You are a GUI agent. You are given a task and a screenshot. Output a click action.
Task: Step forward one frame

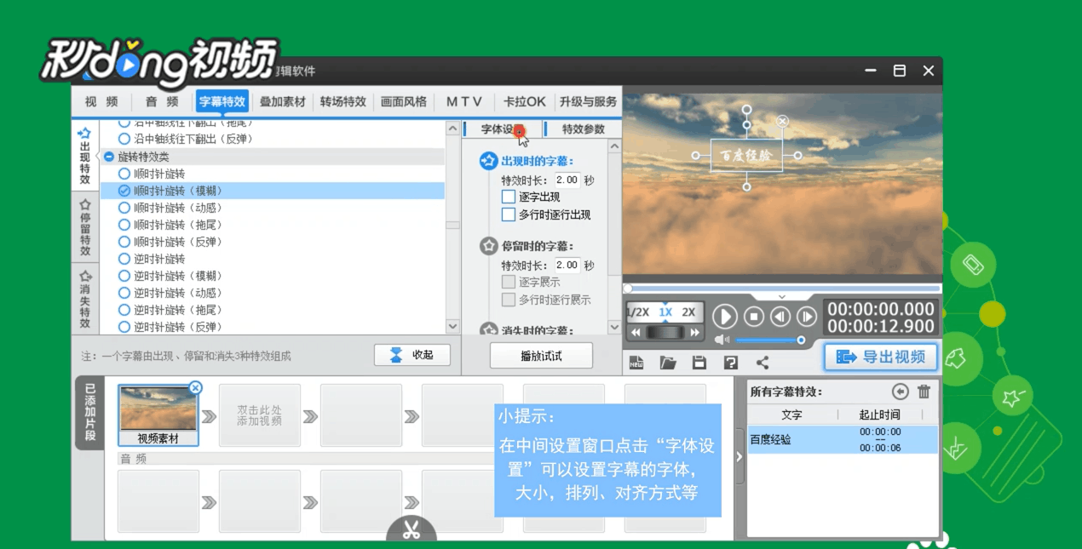(x=806, y=317)
